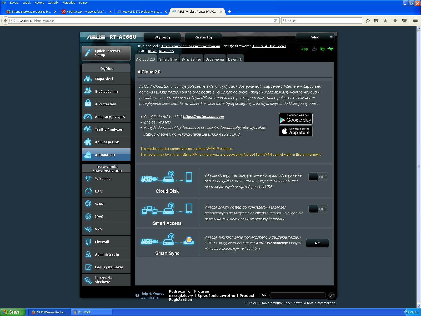The width and height of the screenshot is (421, 316).
Task: Click the Firewall shield icon
Action: pyautogui.click(x=88, y=242)
